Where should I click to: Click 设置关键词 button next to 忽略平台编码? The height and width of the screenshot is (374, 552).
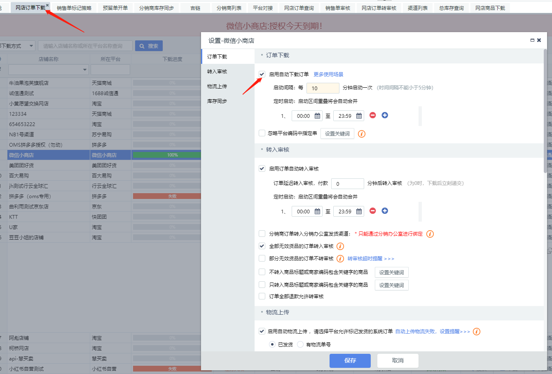(337, 133)
